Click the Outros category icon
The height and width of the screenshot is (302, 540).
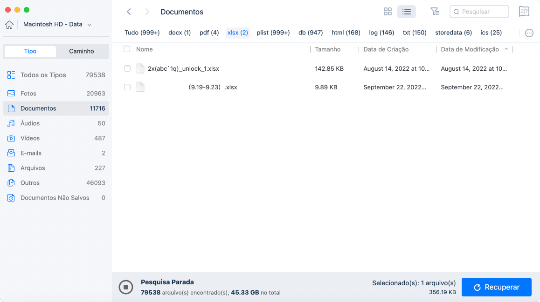(x=11, y=183)
